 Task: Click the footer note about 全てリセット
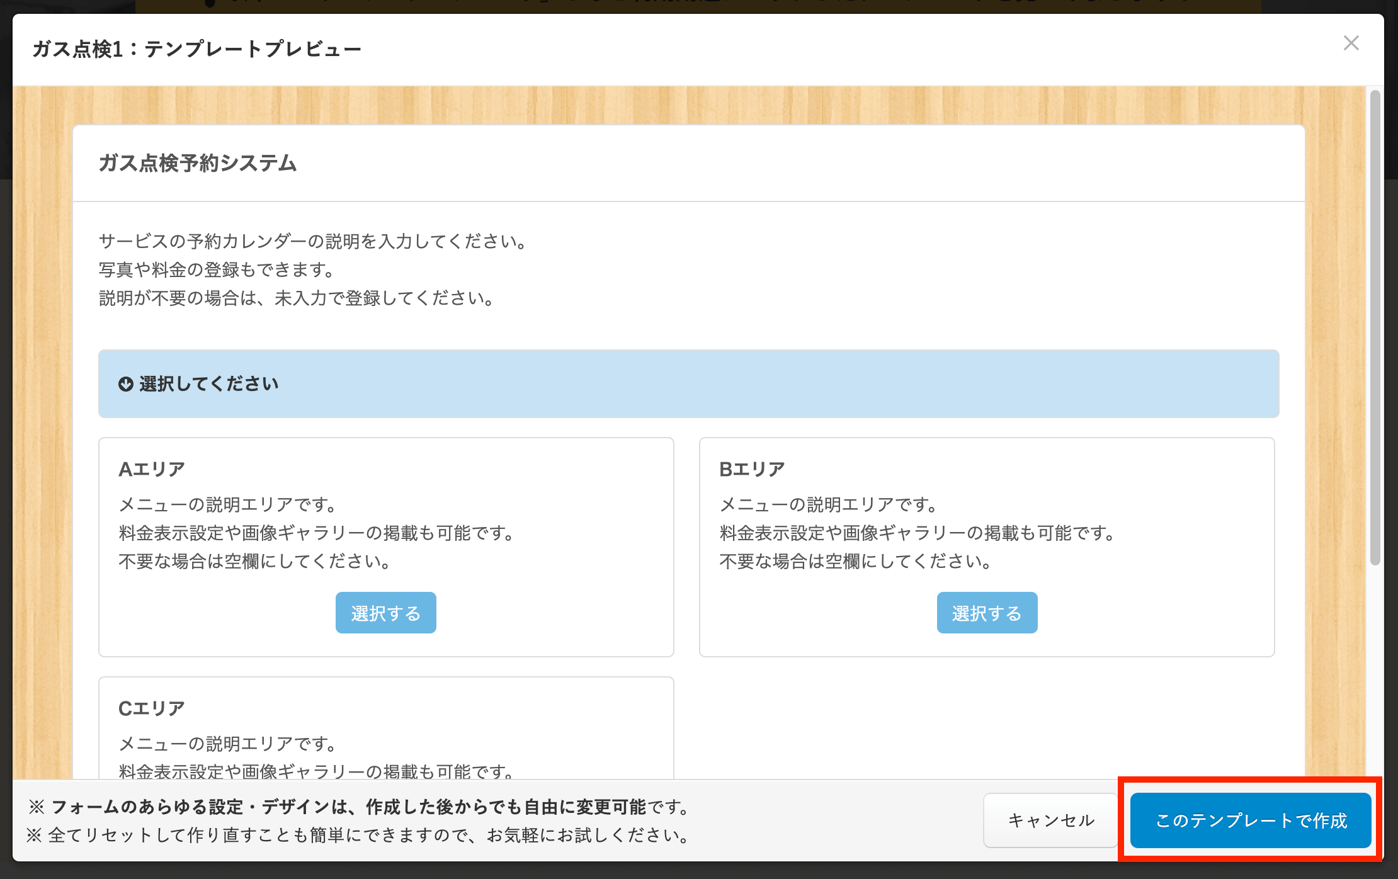click(359, 835)
